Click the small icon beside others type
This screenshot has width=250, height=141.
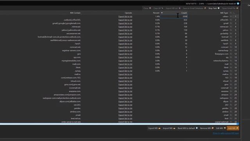pos(230,16)
